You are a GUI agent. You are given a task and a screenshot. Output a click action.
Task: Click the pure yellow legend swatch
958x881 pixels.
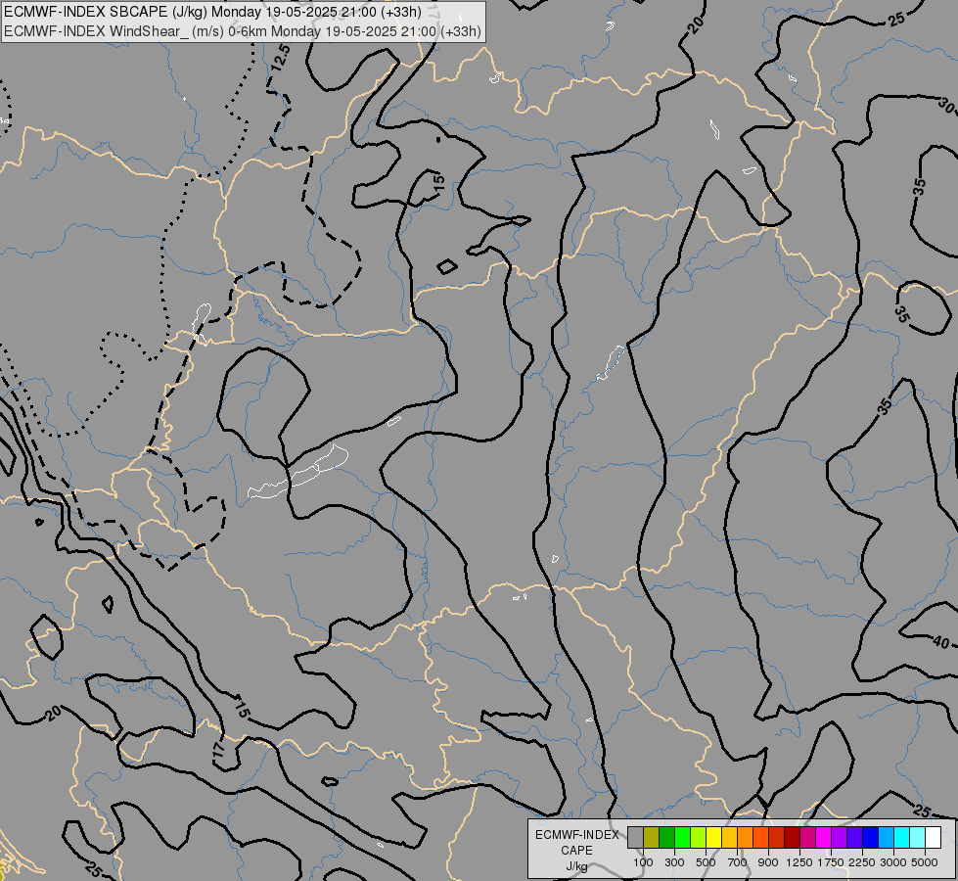tap(713, 838)
